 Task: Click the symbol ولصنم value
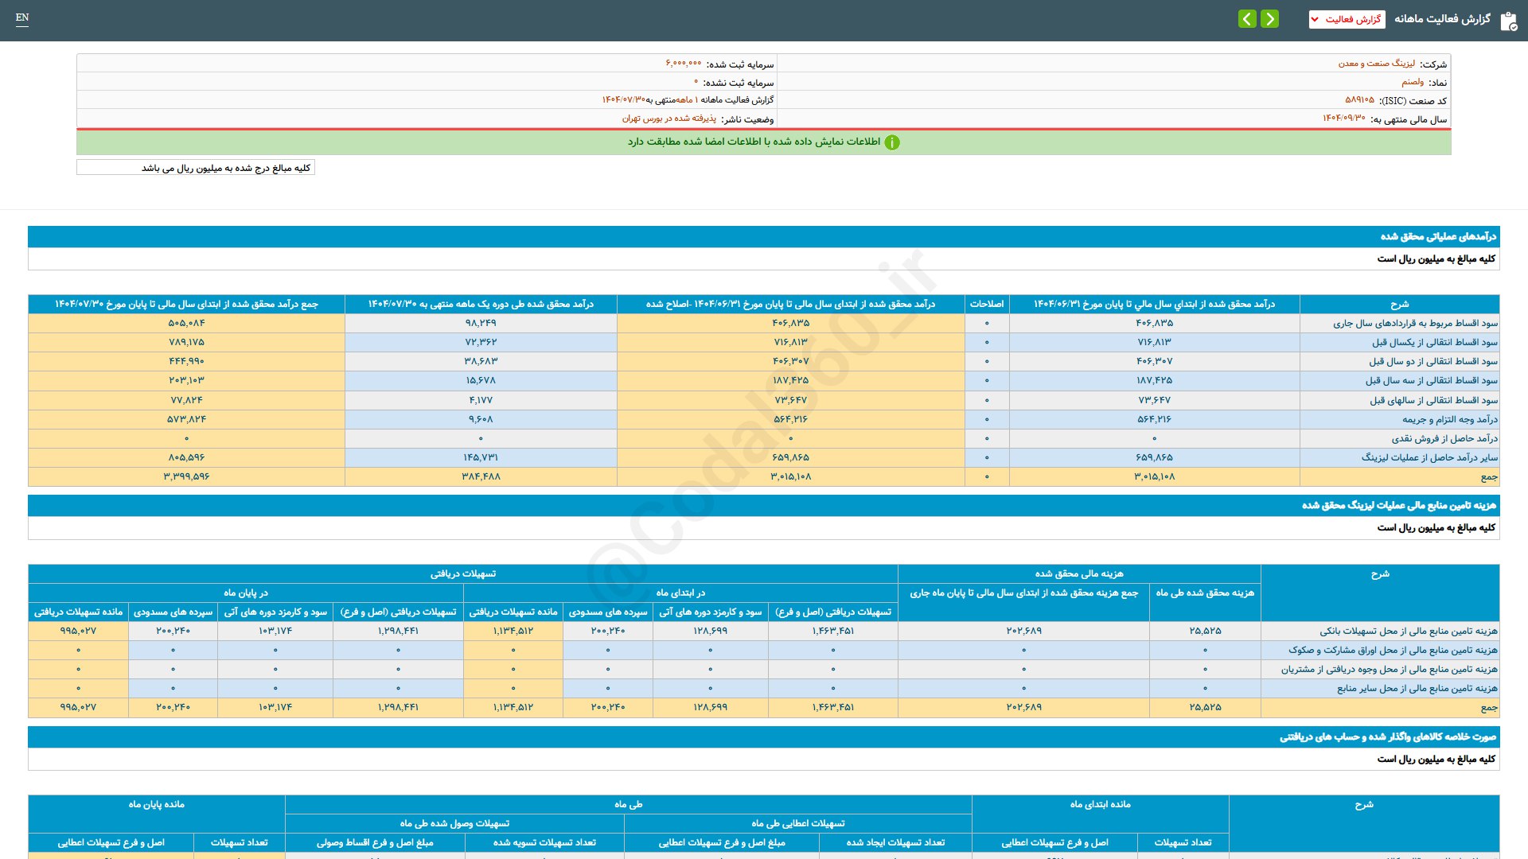click(x=1413, y=82)
